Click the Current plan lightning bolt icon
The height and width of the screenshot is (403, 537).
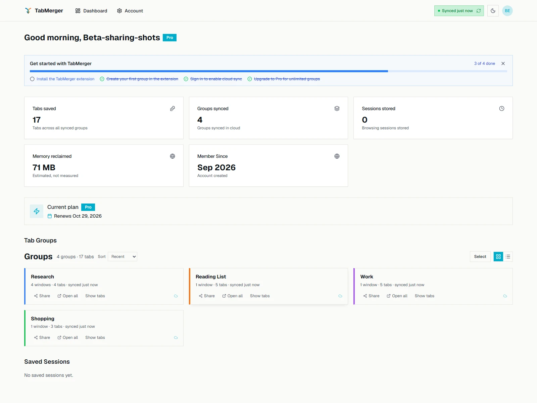37,211
